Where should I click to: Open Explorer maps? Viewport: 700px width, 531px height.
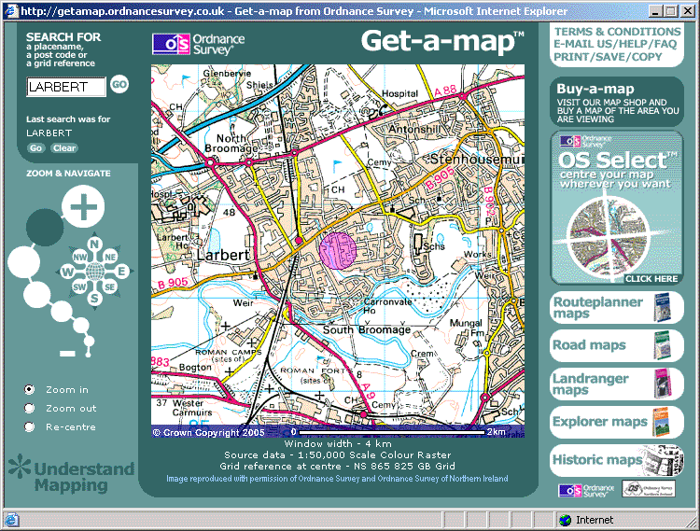617,422
